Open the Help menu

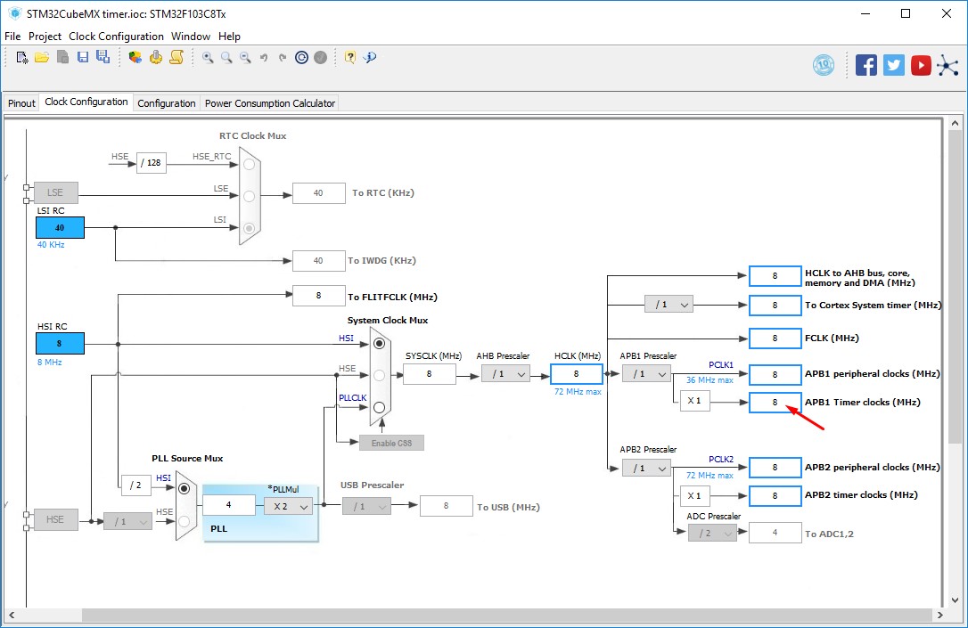click(x=229, y=37)
